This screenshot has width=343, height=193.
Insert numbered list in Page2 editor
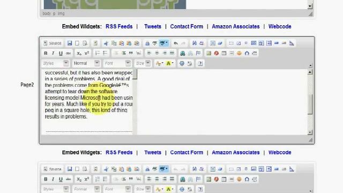pyautogui.click(x=98, y=53)
